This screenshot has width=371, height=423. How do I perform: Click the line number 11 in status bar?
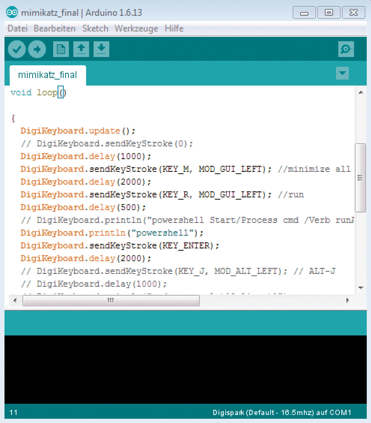(x=13, y=412)
